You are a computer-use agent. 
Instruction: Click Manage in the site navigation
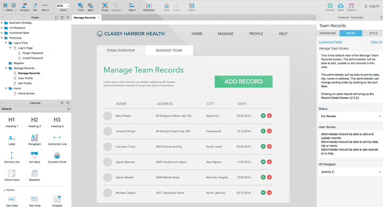(226, 33)
